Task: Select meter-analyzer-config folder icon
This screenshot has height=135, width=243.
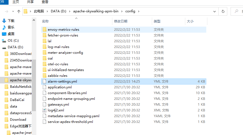Action: coord(44,53)
